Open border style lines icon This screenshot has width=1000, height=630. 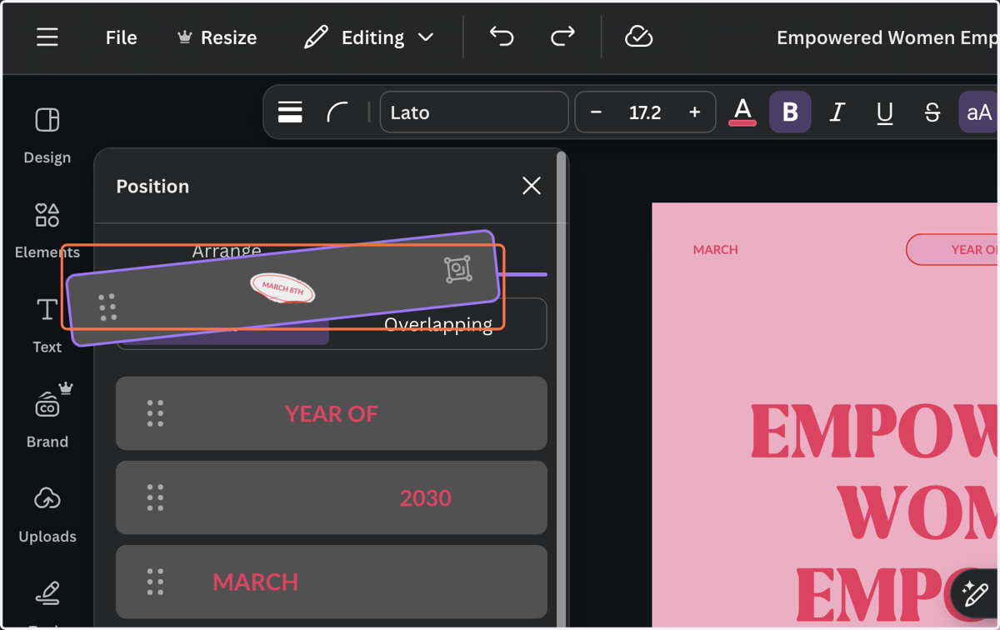290,112
